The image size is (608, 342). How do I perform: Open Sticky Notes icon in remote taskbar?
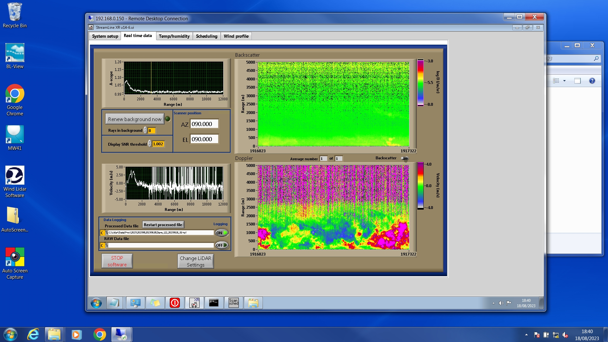[x=155, y=303]
